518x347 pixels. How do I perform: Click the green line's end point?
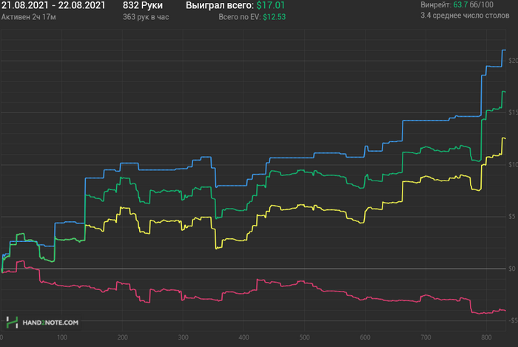(505, 92)
